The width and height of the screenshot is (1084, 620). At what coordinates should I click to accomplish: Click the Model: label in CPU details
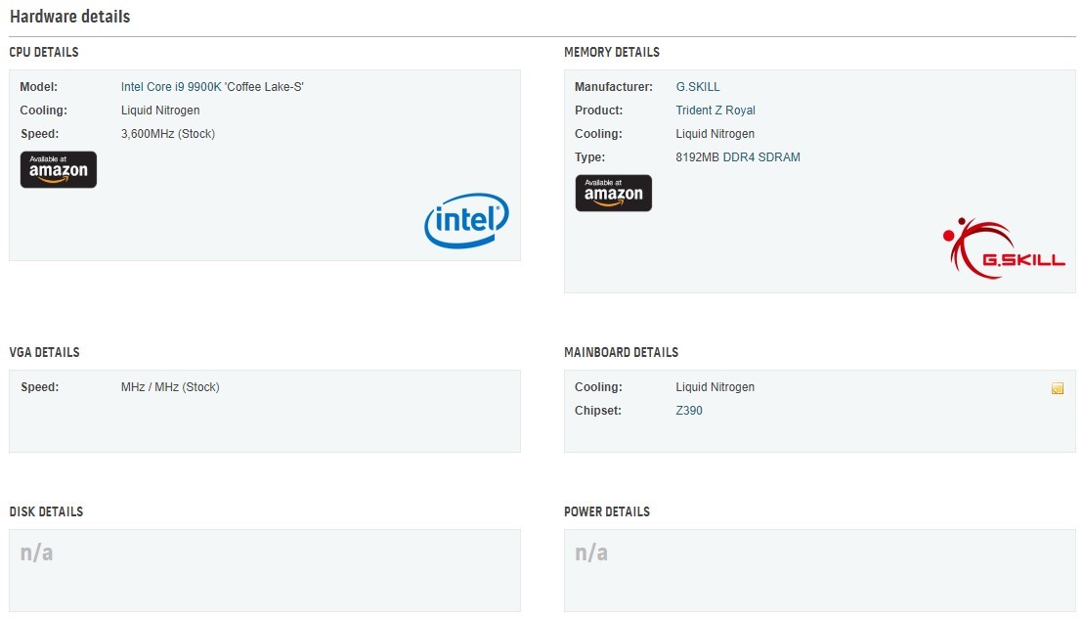coord(39,86)
